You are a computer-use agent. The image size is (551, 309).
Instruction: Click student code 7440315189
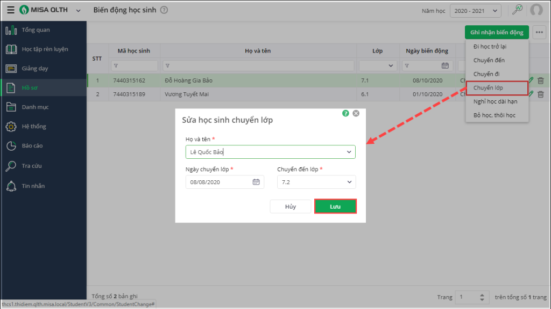tap(129, 94)
